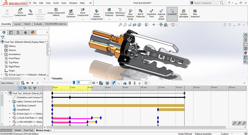Play the motion study animation
Screen dimensions: 248x135
coord(33,83)
